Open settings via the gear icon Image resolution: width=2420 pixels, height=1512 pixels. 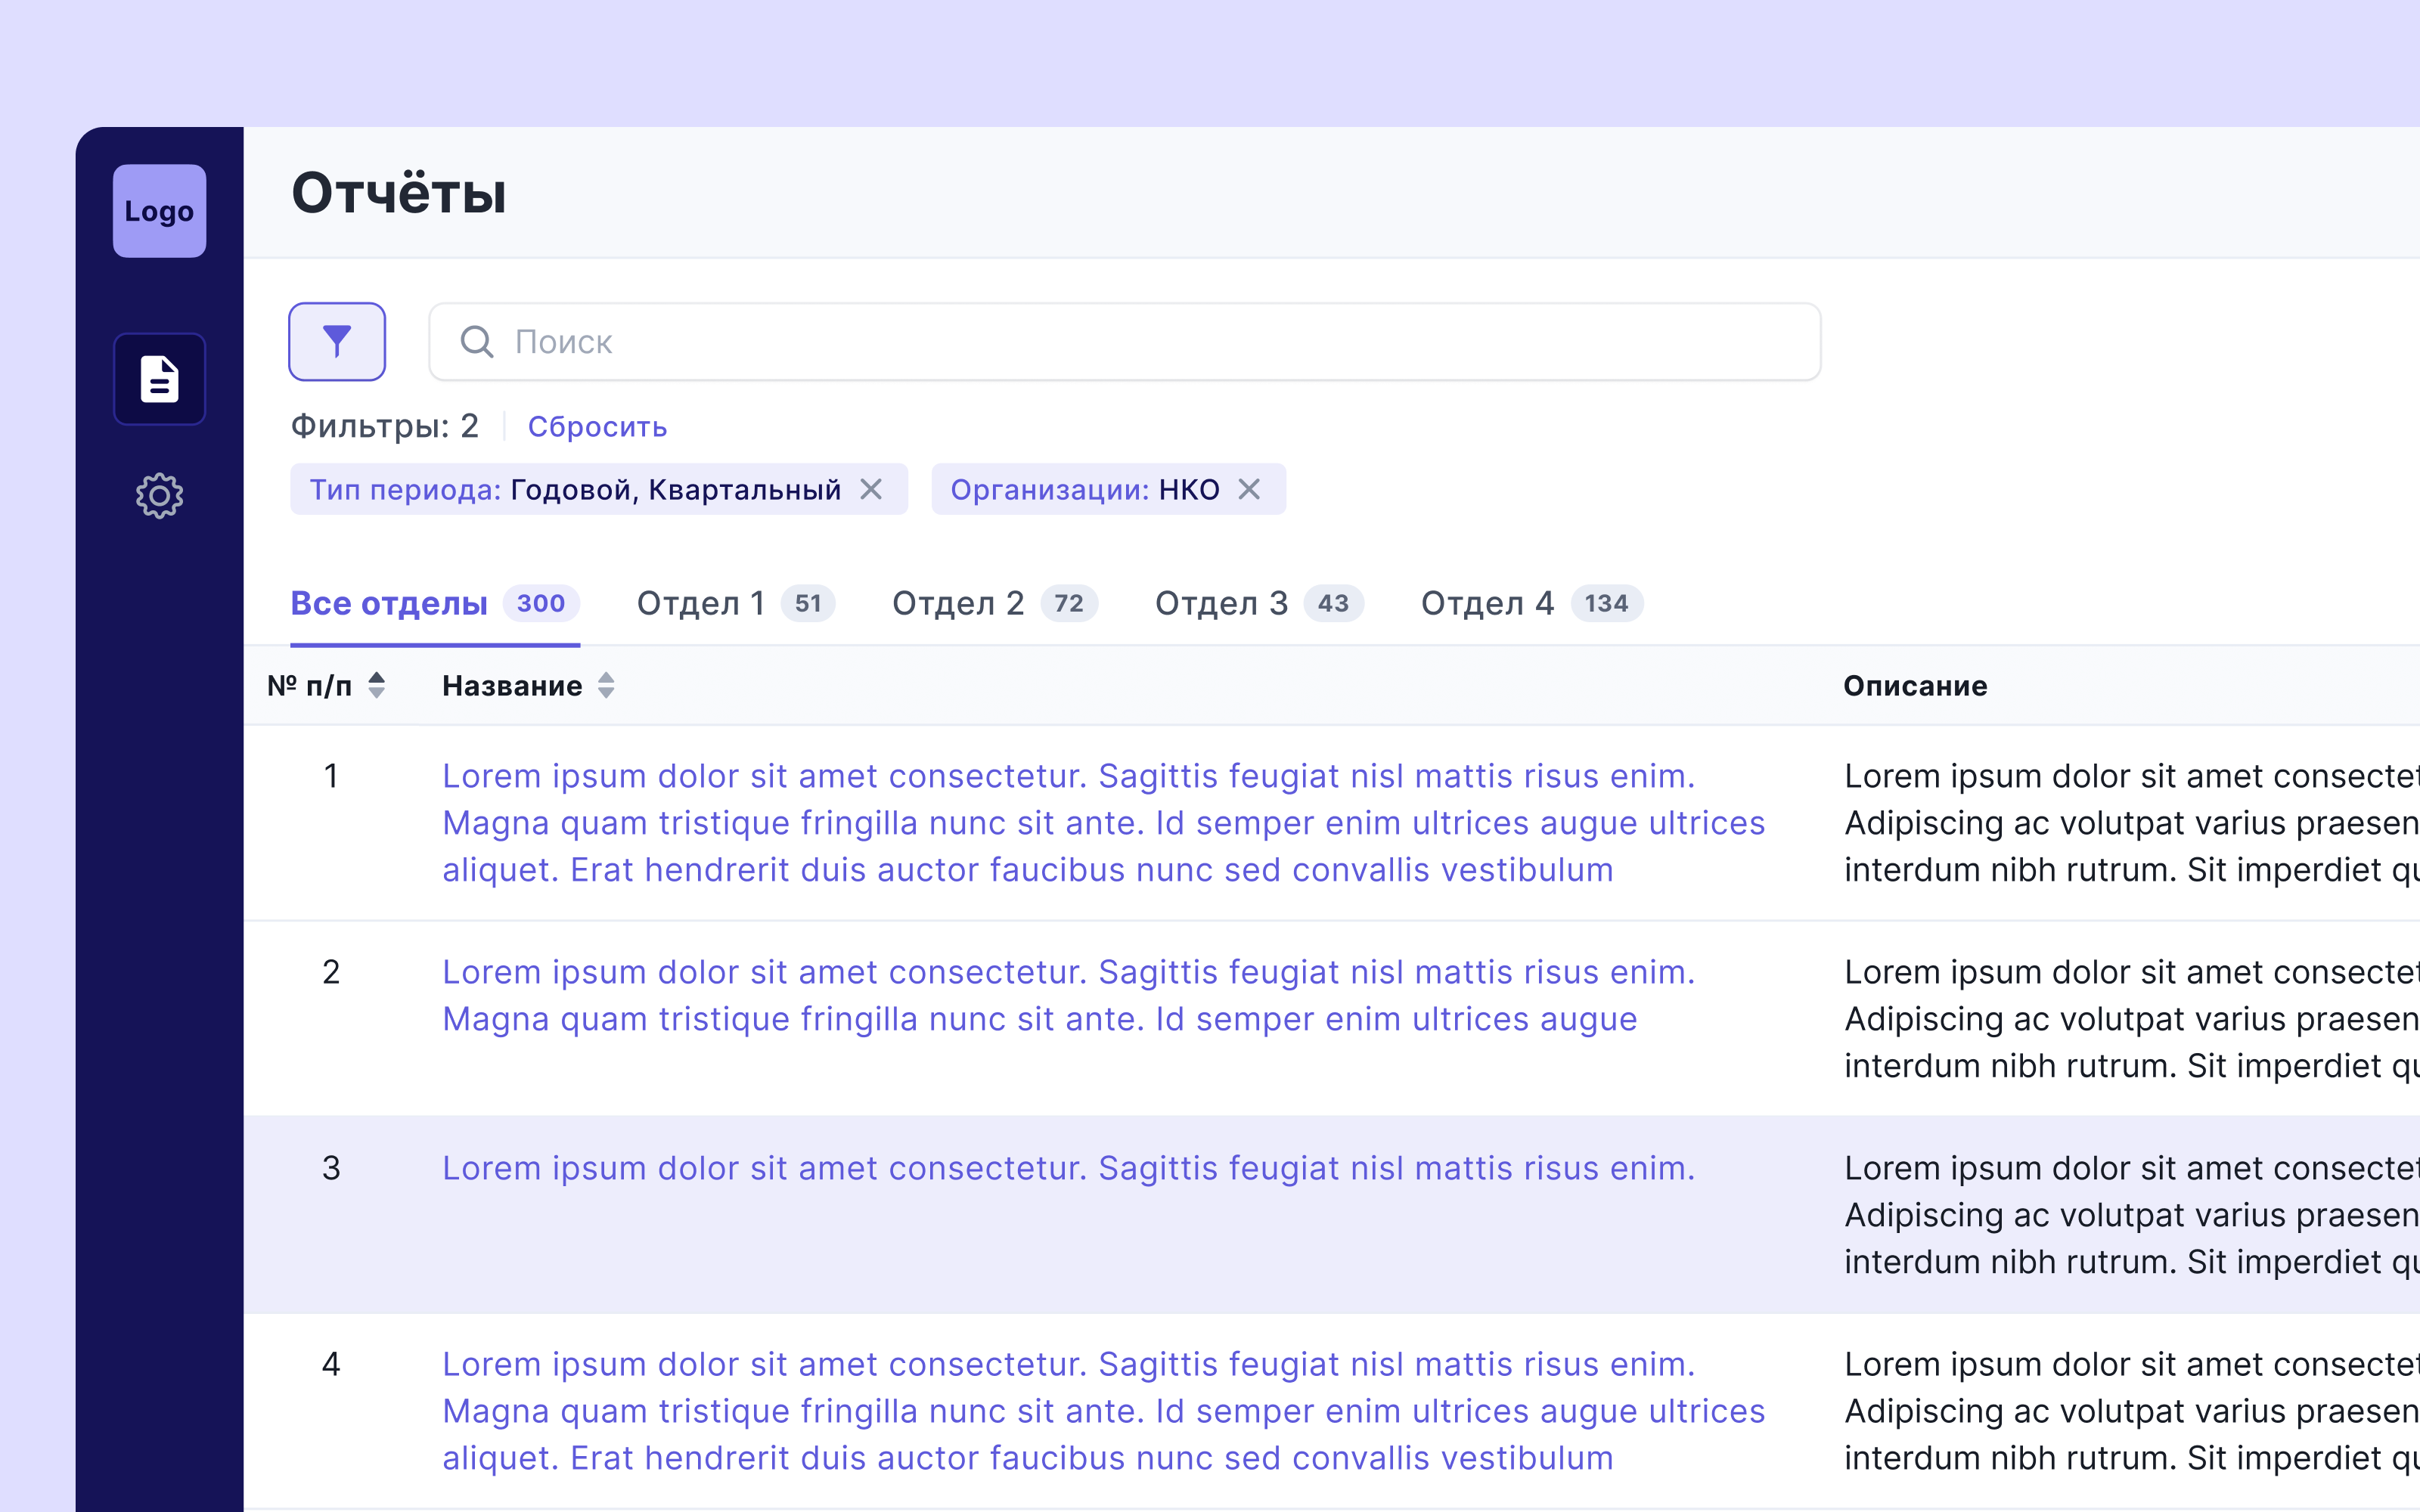(159, 495)
